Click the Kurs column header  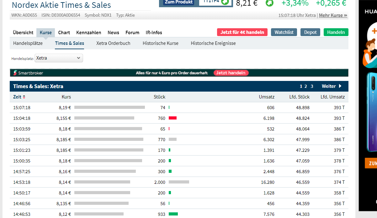pyautogui.click(x=66, y=97)
